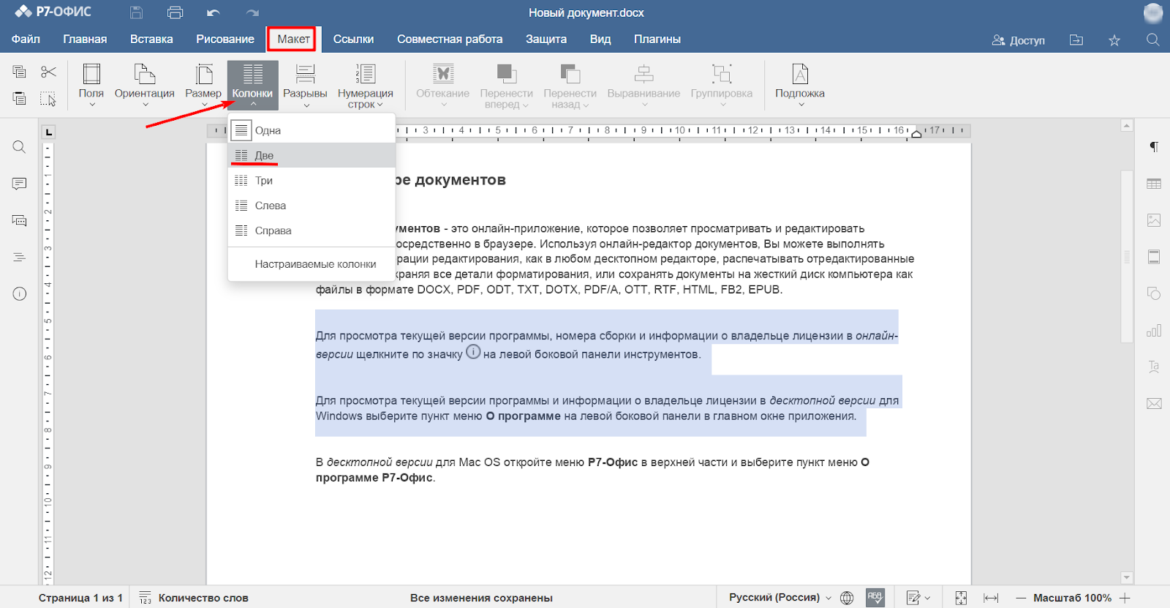Image resolution: width=1170 pixels, height=608 pixels.
Task: Click the tab stop selector L
Action: point(48,132)
